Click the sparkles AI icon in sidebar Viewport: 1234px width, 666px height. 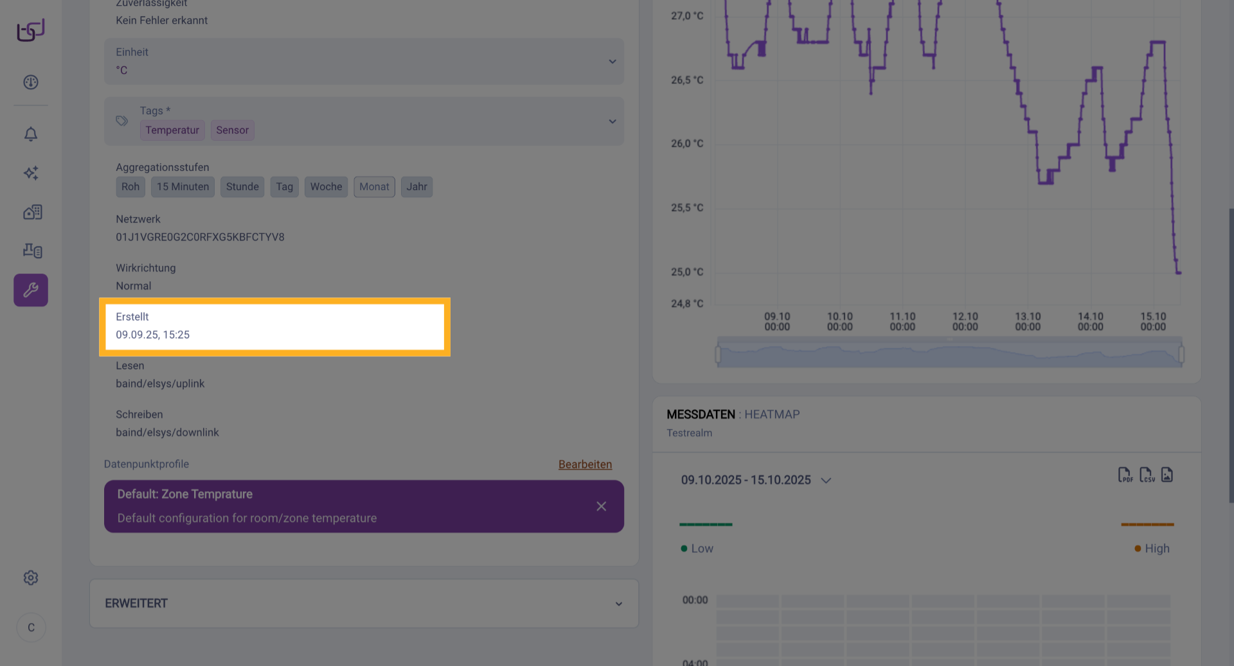point(31,173)
